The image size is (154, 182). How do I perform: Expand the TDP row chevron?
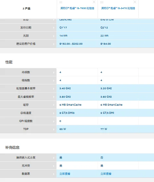tap(54, 129)
